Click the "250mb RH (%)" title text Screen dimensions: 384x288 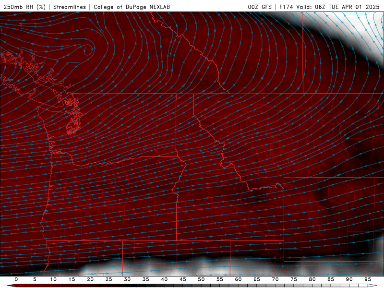pyautogui.click(x=24, y=7)
